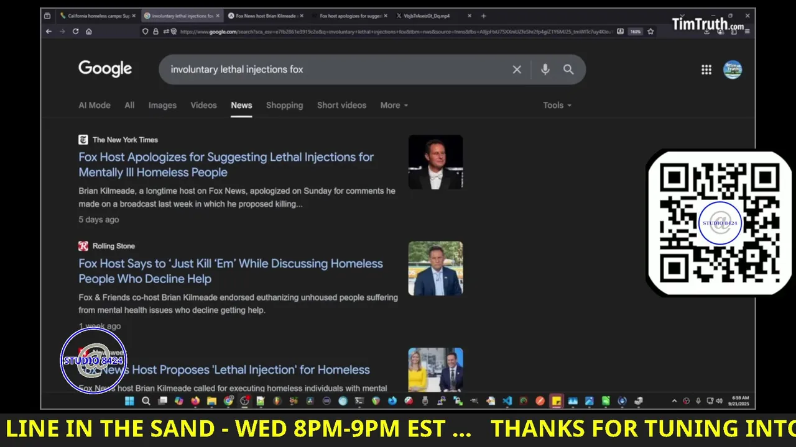The height and width of the screenshot is (447, 796).
Task: Open the New York Times article thumbnail
Action: pos(435,161)
